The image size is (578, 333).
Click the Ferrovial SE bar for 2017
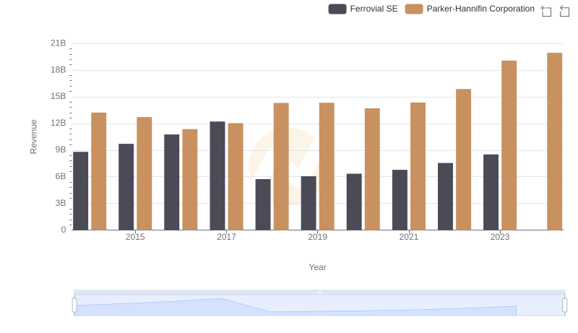217,176
